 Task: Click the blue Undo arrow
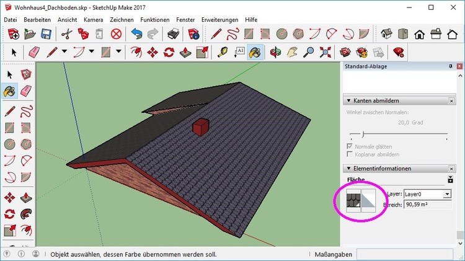click(136, 34)
